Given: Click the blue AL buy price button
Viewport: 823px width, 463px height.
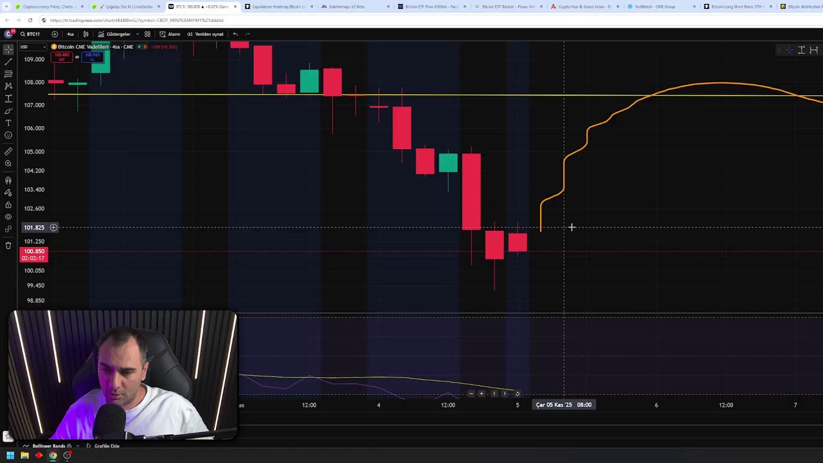Looking at the screenshot, I should click(93, 57).
